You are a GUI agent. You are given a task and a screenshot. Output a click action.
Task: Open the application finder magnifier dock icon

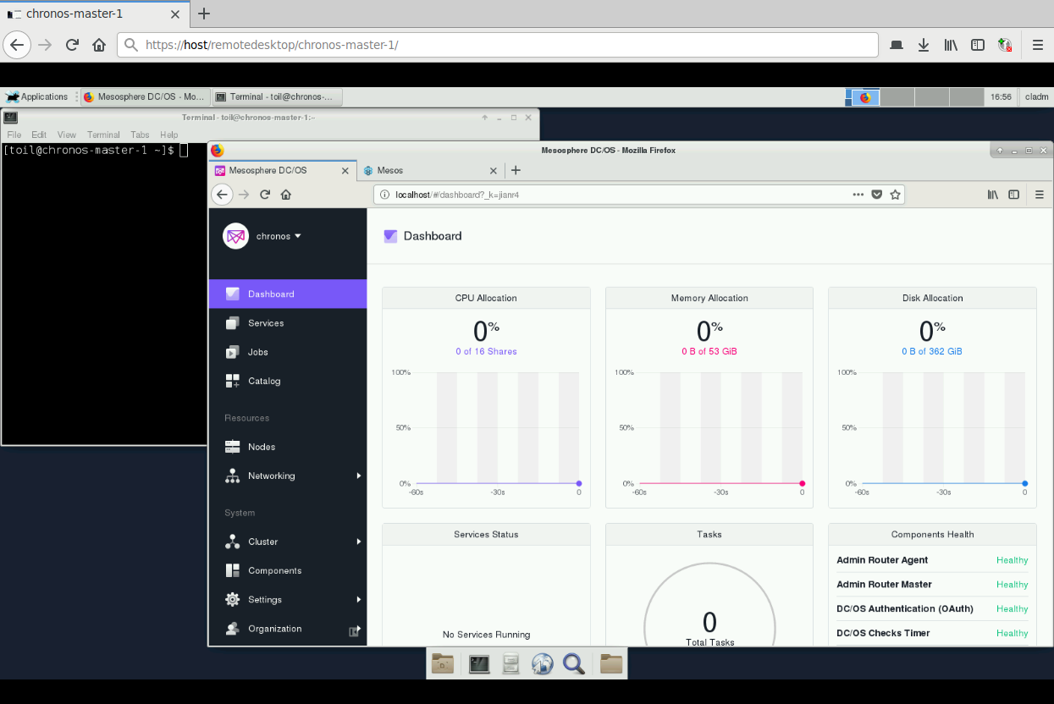tap(574, 664)
